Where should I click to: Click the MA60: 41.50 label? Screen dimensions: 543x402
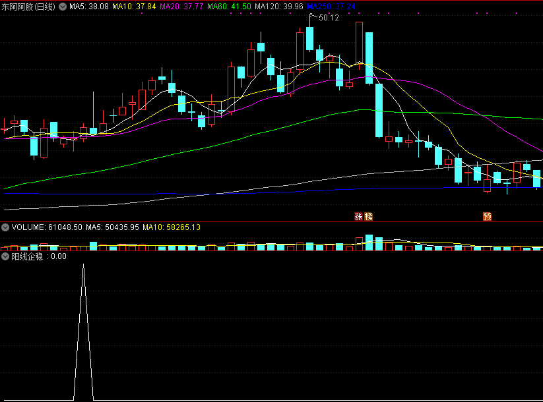(229, 7)
